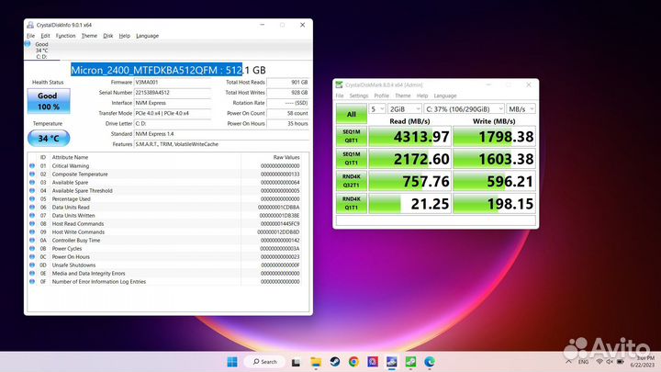Click the Good 100 % health status button
Viewport: 661px width, 372px height.
(49, 101)
